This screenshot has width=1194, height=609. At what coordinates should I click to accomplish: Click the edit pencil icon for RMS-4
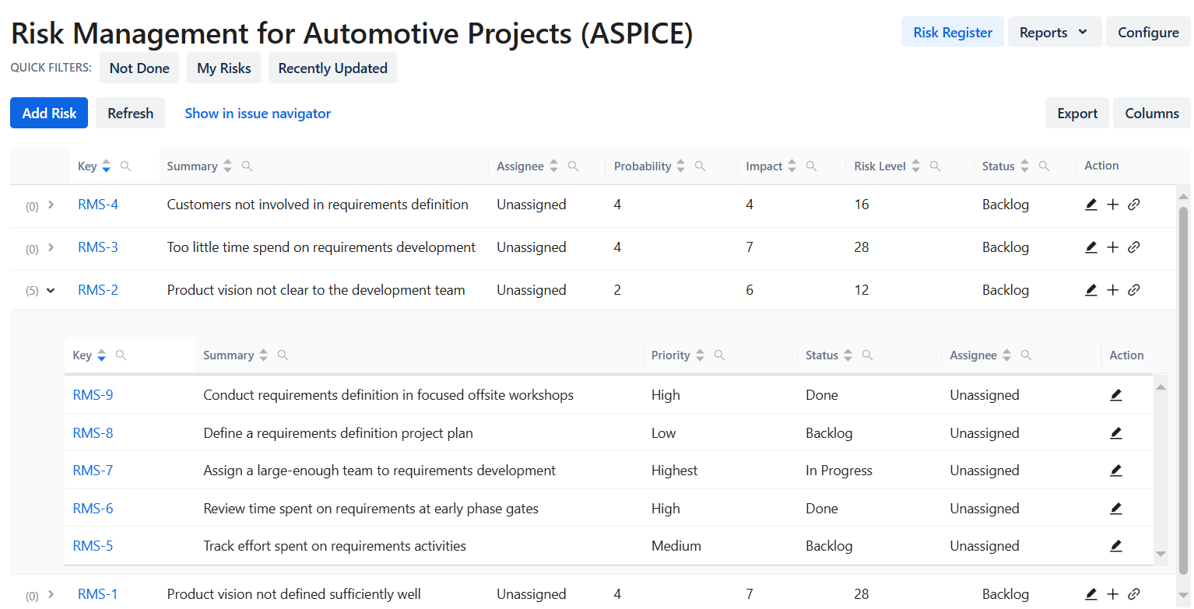point(1090,205)
